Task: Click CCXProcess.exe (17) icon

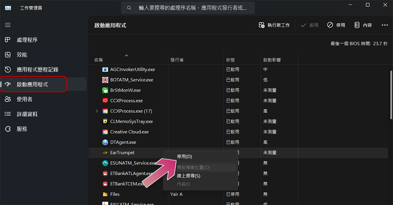Action: tap(105, 111)
